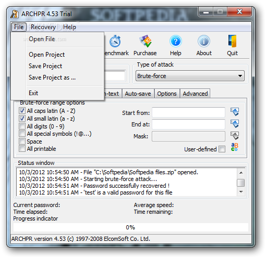Click the icon beside Mask field

(235, 136)
